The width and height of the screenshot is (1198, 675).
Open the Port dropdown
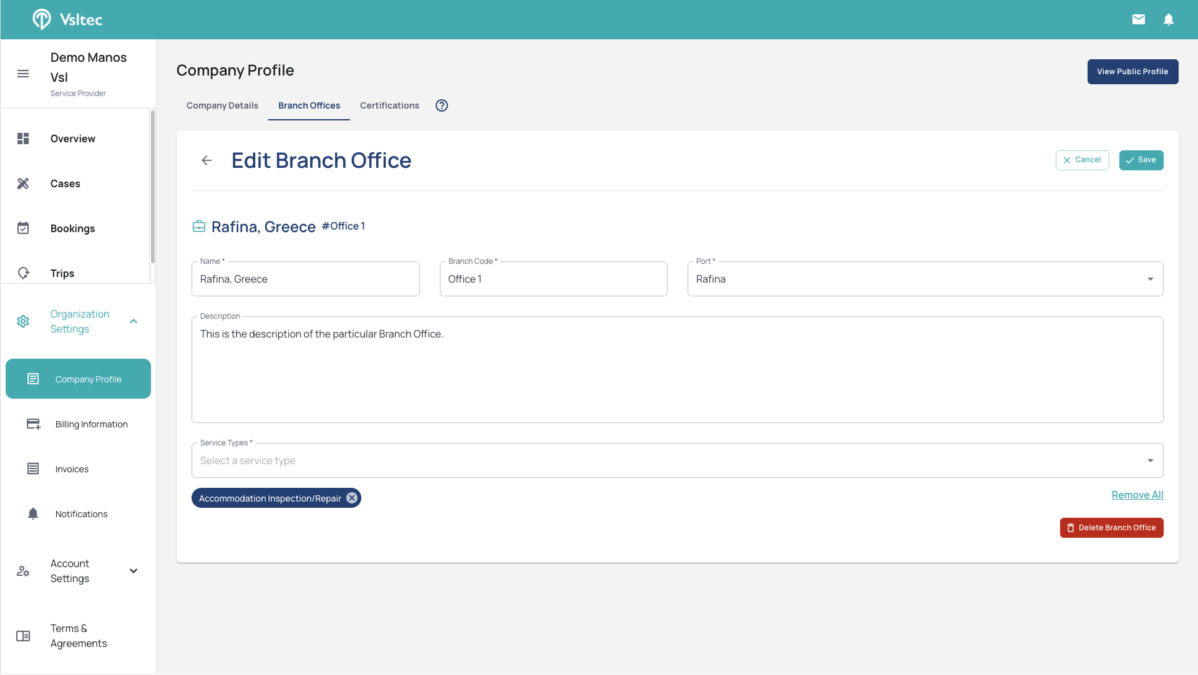1150,279
